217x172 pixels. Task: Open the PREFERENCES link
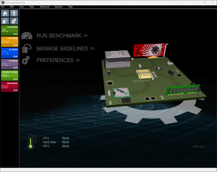click(58, 60)
